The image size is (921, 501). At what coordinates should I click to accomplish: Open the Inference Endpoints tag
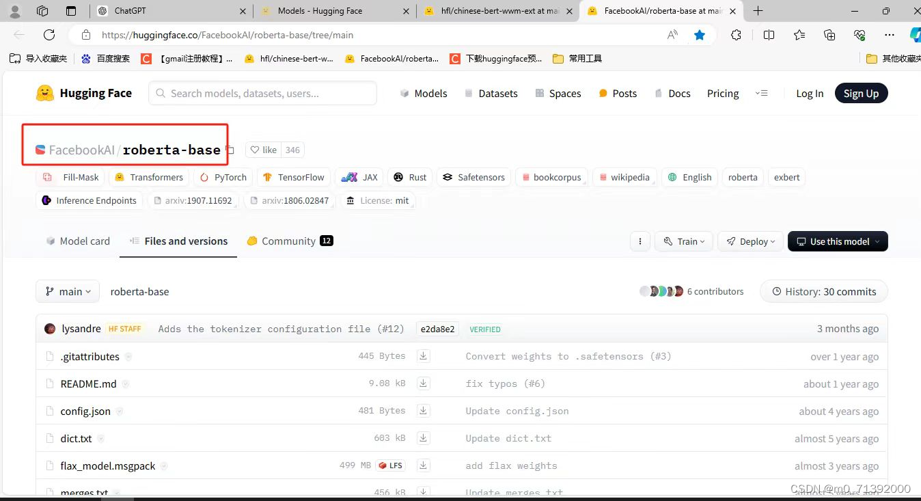click(90, 200)
